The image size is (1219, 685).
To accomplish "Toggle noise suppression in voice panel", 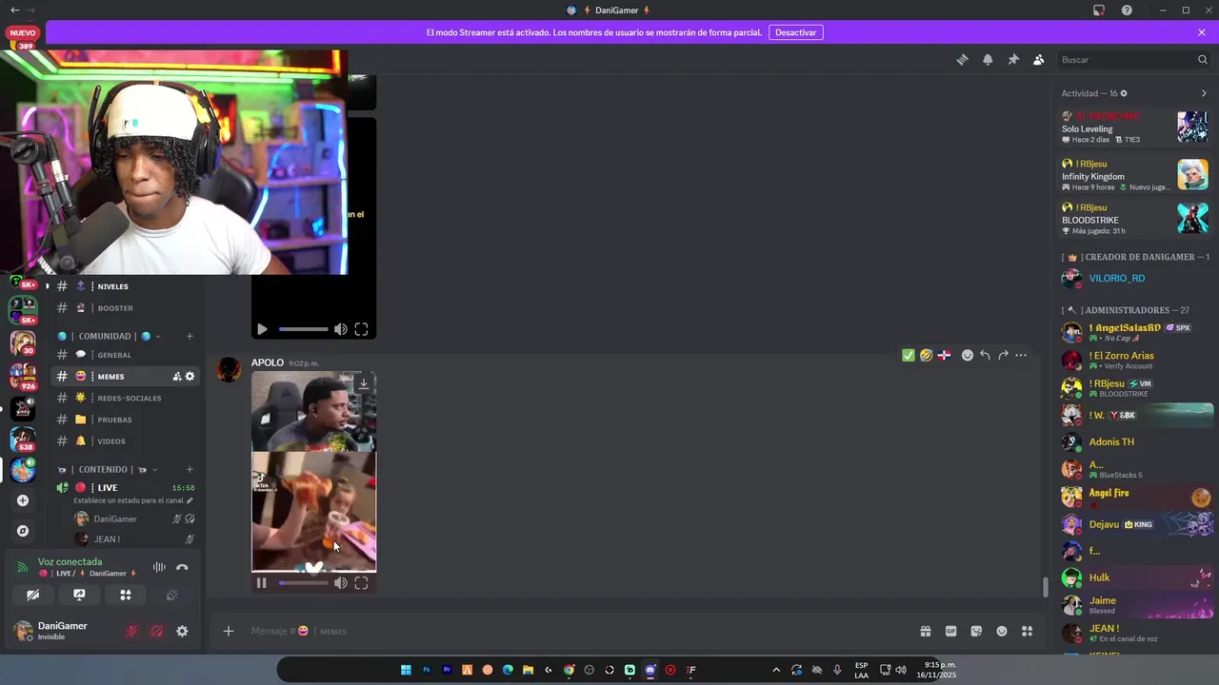I will click(x=159, y=567).
